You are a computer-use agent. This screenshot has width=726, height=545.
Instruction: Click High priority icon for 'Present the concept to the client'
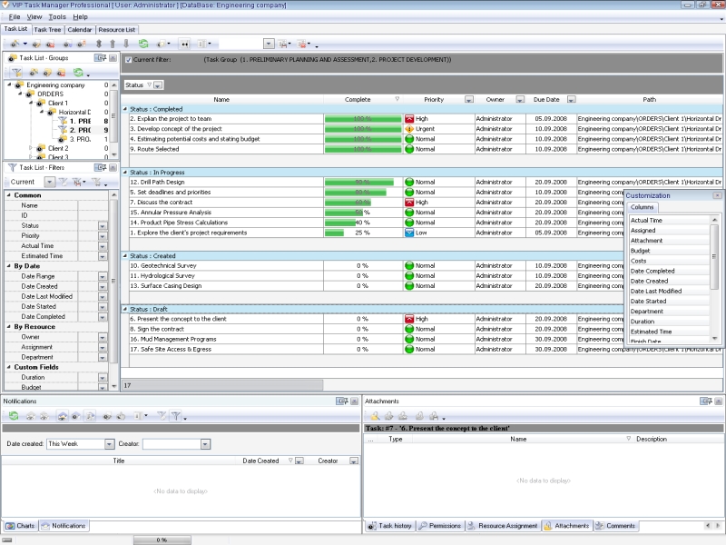point(409,319)
